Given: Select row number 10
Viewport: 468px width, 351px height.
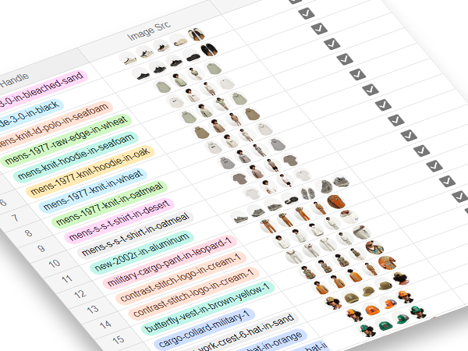Looking at the screenshot, I should coord(54,264).
